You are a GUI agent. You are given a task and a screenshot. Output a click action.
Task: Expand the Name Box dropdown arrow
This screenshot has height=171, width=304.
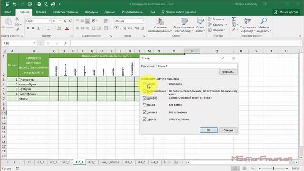[34, 43]
